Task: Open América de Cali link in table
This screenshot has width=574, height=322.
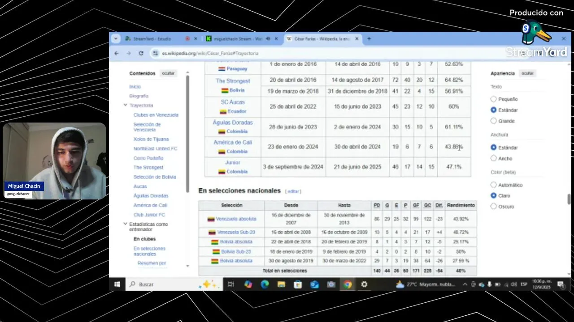Action: coord(233,142)
